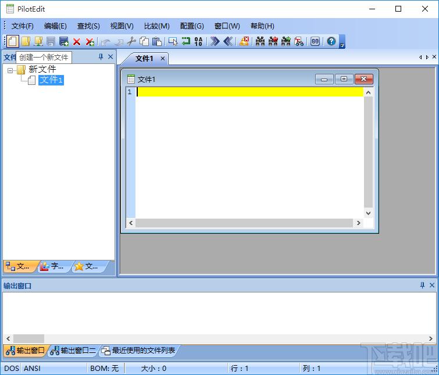Open the 查找(S) menu
The height and width of the screenshot is (375, 439).
(x=88, y=26)
